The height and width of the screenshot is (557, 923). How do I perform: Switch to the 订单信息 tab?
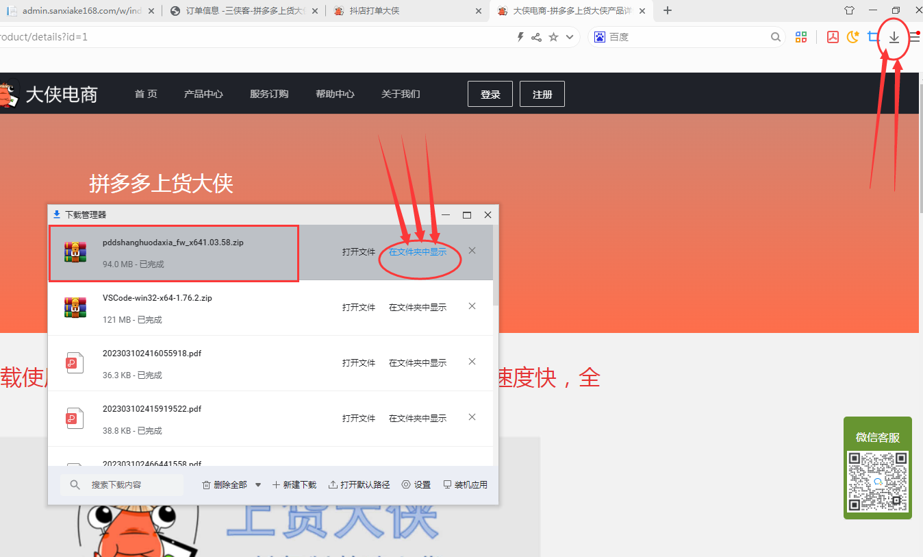pos(242,11)
